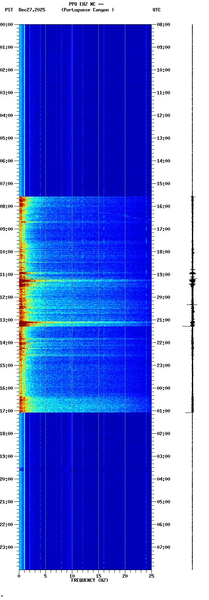This screenshot has height=600, width=209.
Task: Click the PST '23:00' time label
Action: click(6, 547)
